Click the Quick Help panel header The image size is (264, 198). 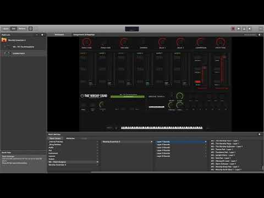pos(24,152)
